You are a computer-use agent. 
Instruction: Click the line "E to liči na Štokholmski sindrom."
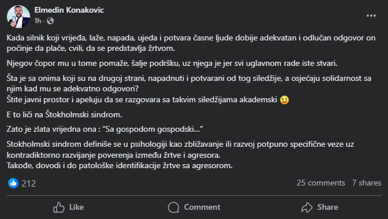[x=64, y=114]
